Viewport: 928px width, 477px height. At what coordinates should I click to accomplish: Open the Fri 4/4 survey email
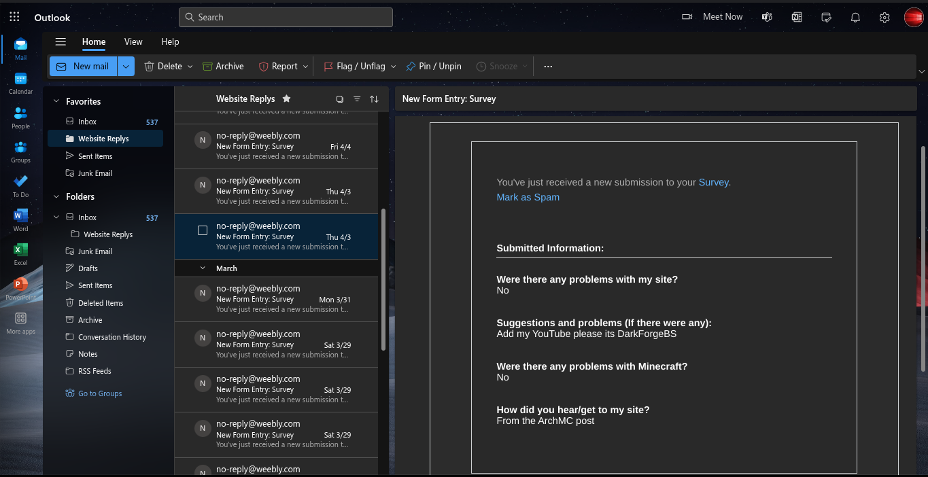click(276, 146)
